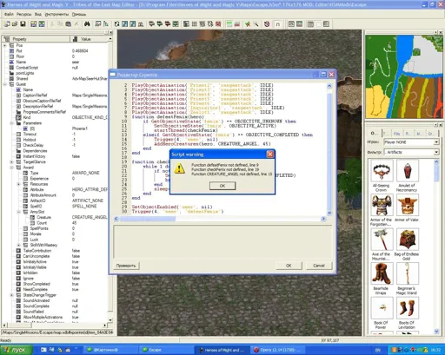Open the Файл menu
The width and height of the screenshot is (445, 355).
tap(9, 14)
